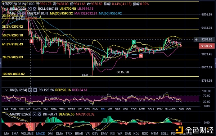
Task: Remove the MA indicator with its X
Action: [x=24, y=13]
